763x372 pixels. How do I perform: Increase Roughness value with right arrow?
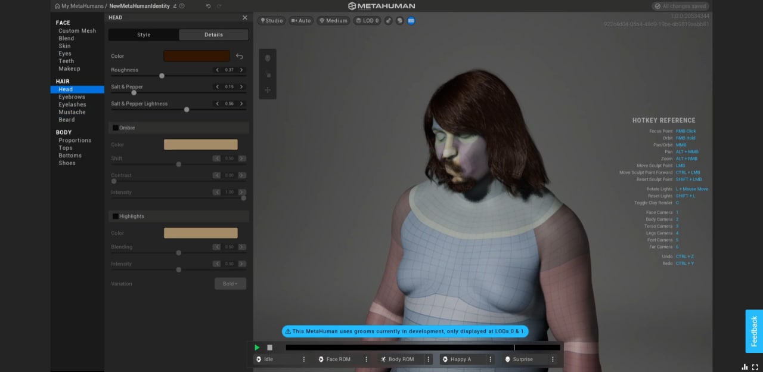click(241, 70)
